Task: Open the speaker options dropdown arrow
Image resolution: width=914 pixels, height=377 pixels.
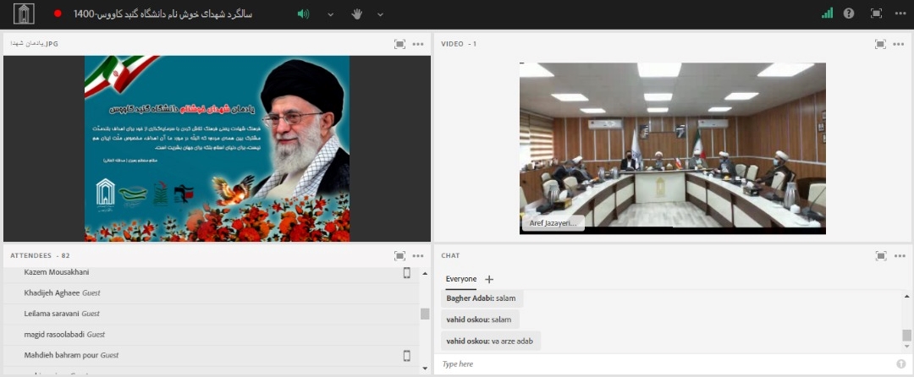Action: click(330, 14)
